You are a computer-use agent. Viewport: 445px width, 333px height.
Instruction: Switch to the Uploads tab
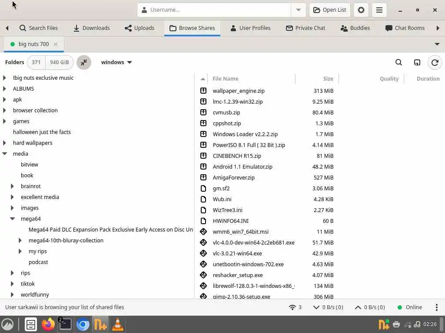click(139, 28)
